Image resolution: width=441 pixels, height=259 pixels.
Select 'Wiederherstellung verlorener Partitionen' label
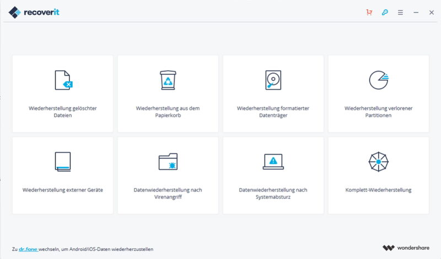[378, 112]
